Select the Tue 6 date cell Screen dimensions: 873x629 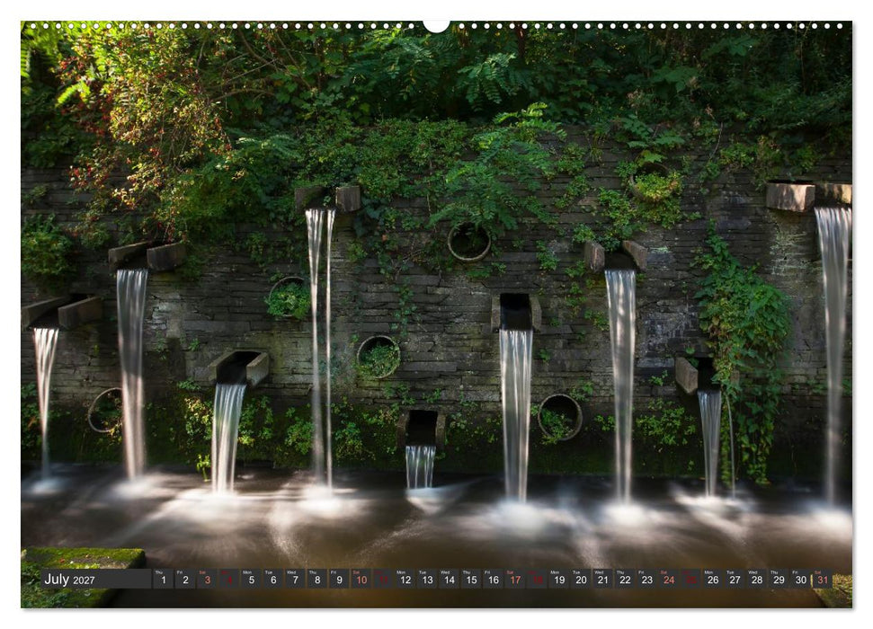[x=273, y=579]
